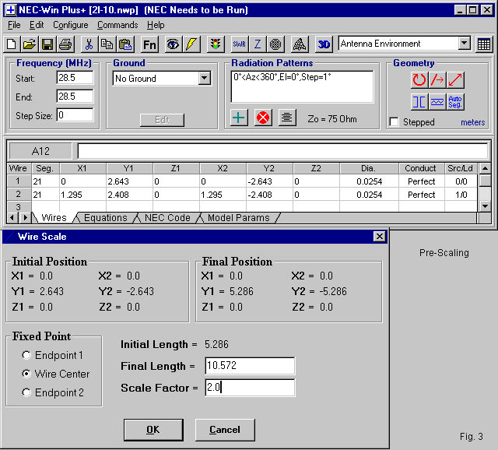Run NEC using the lightning bolt icon

pos(191,44)
